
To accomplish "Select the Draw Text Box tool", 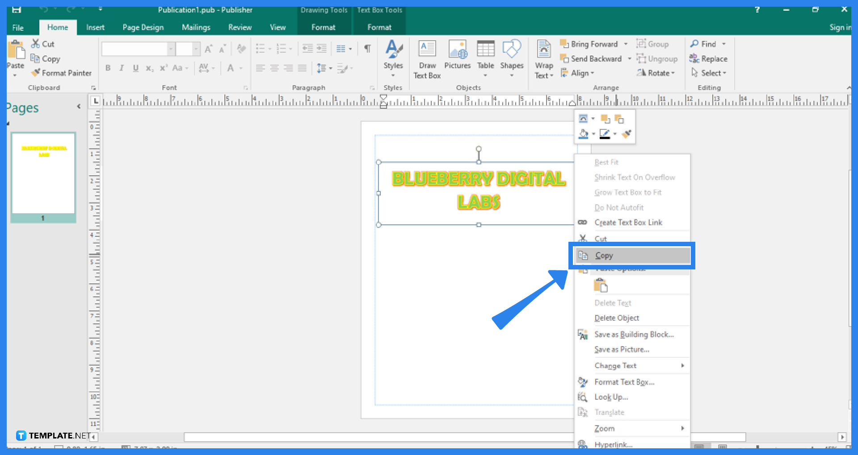I will tap(427, 58).
